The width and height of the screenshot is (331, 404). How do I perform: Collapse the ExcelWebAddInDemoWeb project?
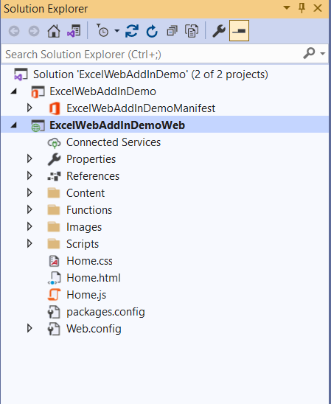pos(14,125)
